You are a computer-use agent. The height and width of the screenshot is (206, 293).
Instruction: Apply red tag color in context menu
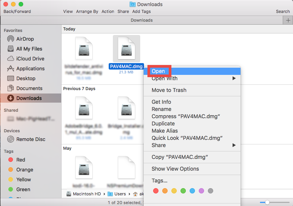(156, 191)
